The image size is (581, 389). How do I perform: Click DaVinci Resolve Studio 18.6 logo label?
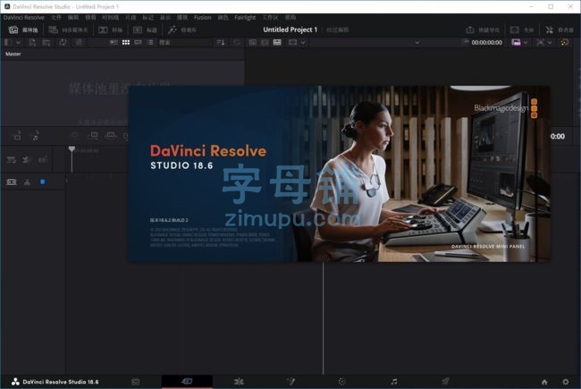coord(55,382)
